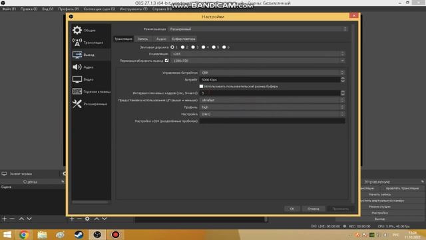Undock the Управление panel via its icon
This screenshot has width=426, height=240.
(423, 181)
